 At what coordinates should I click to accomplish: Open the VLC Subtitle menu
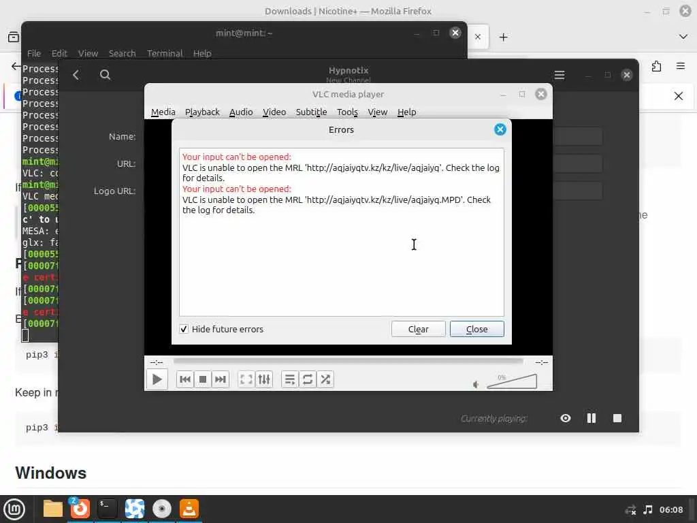tap(312, 112)
